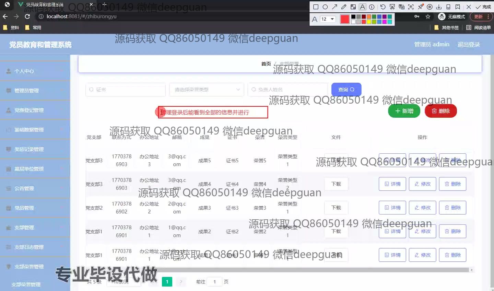Click the text recognition OCR icon
Viewport: 494px width, 291px height.
(x=411, y=7)
